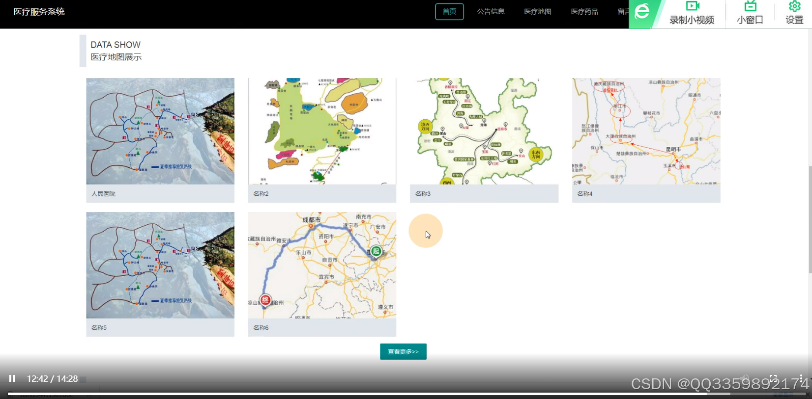
Task: Open the 人民医院 map thumbnail
Action: point(160,131)
